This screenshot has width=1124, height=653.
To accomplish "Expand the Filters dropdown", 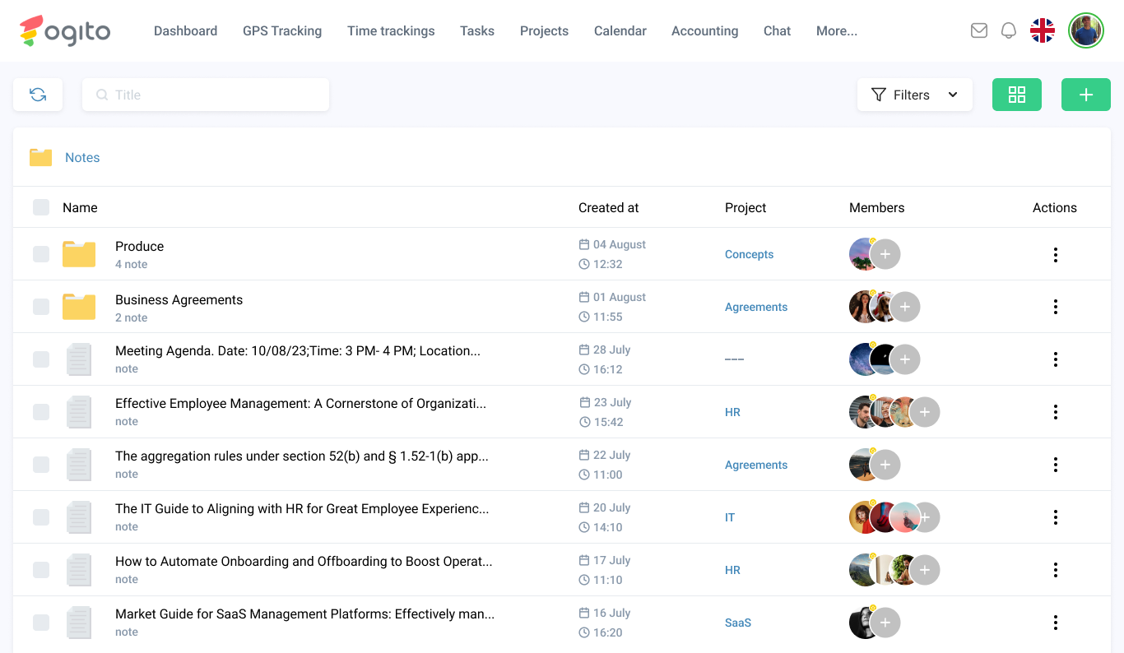I will click(914, 95).
